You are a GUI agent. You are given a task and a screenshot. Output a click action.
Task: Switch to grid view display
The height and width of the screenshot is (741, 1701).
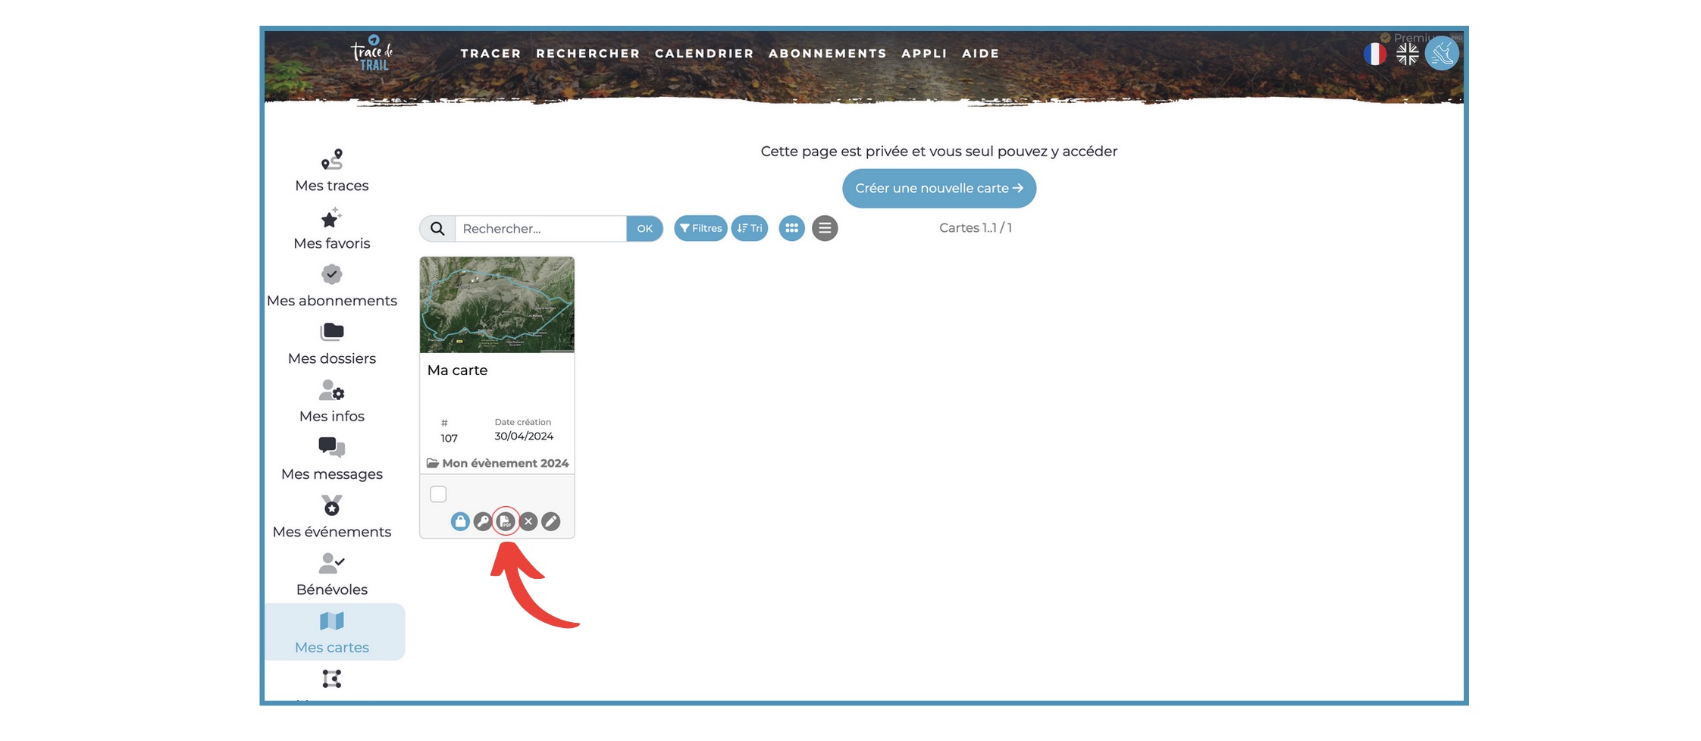[x=791, y=228]
